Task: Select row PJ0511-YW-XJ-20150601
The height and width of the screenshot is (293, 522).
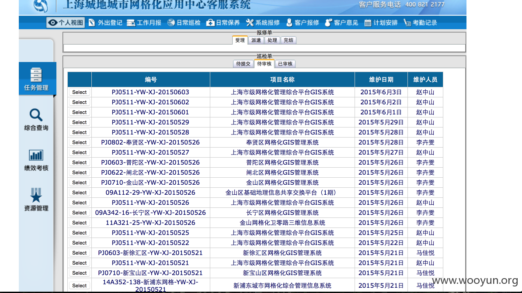Action: tap(79, 112)
